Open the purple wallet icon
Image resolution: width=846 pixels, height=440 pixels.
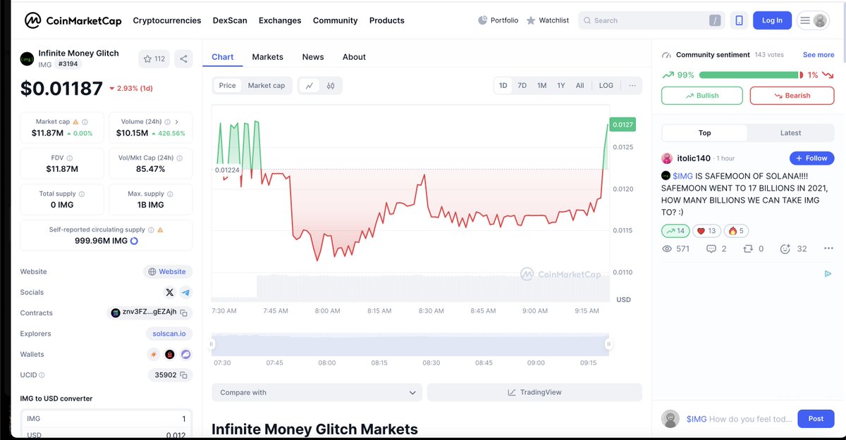coord(186,354)
